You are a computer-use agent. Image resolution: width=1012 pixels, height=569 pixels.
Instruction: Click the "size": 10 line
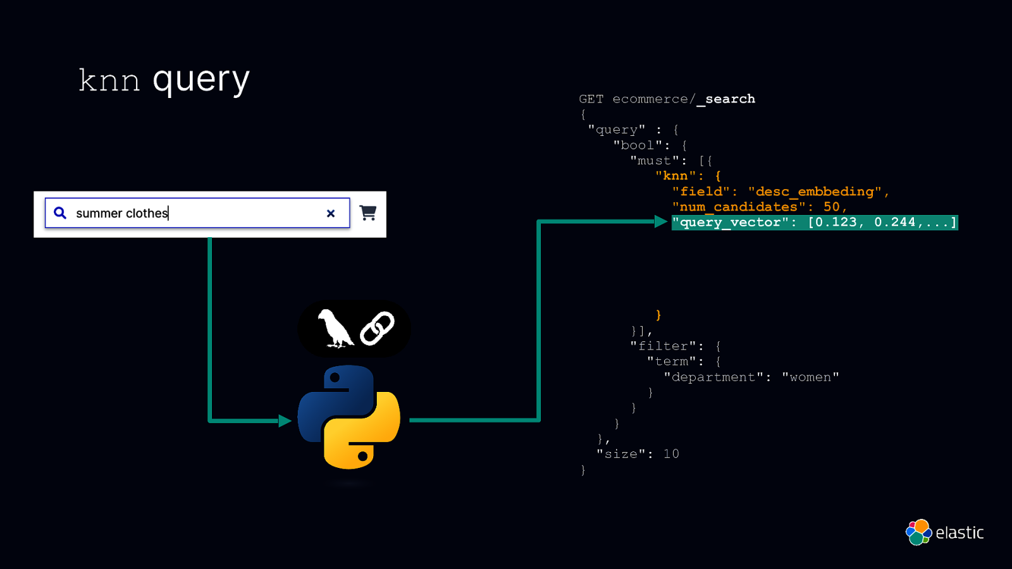click(x=638, y=454)
